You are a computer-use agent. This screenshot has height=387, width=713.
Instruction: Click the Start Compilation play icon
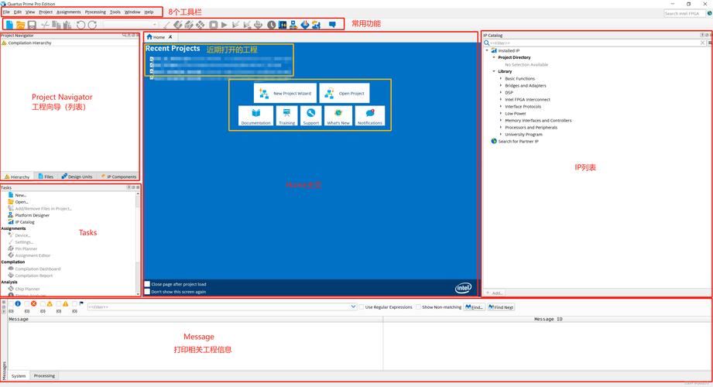point(225,25)
